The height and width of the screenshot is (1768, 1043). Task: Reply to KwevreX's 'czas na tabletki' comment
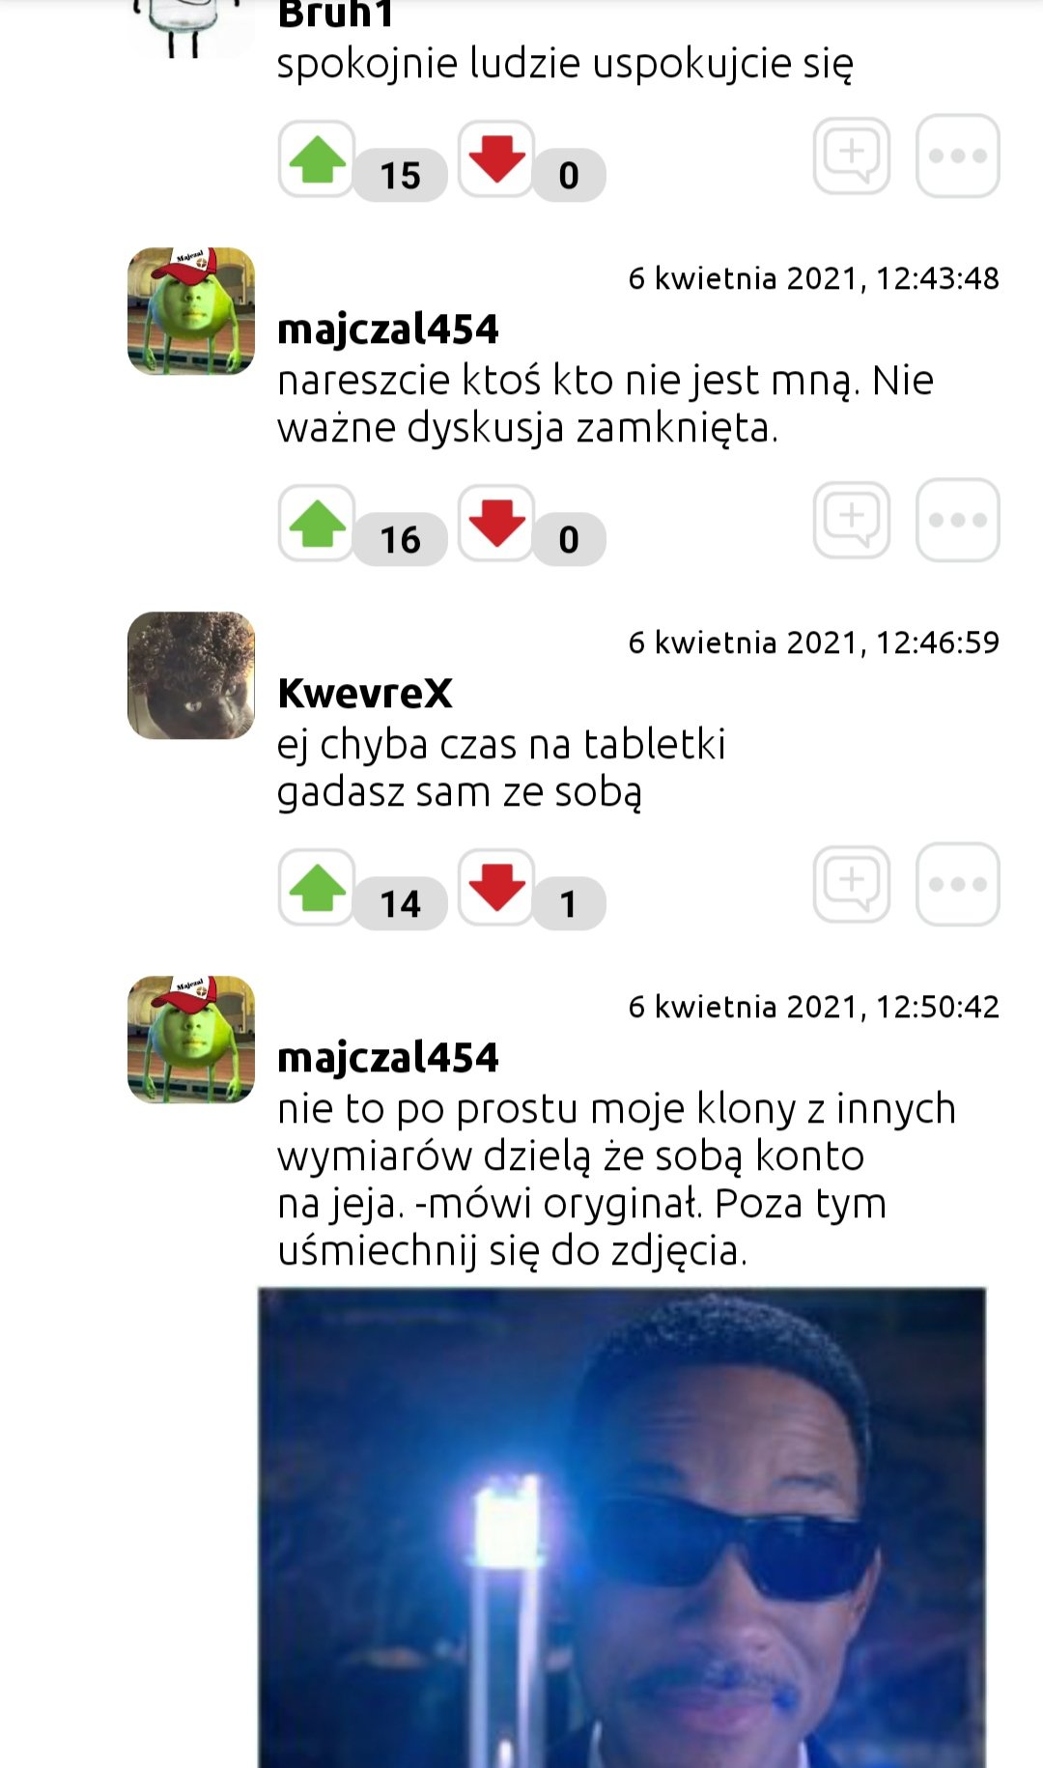click(x=851, y=884)
